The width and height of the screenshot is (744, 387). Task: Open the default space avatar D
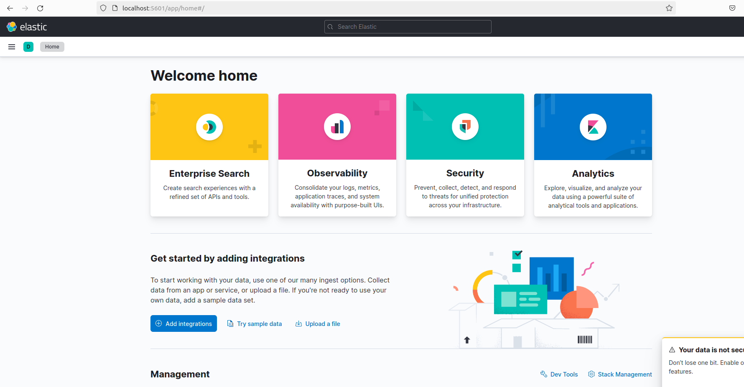(28, 47)
